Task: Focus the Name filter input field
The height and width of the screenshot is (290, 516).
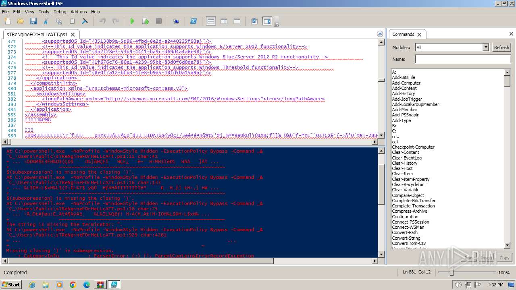Action: [x=463, y=59]
